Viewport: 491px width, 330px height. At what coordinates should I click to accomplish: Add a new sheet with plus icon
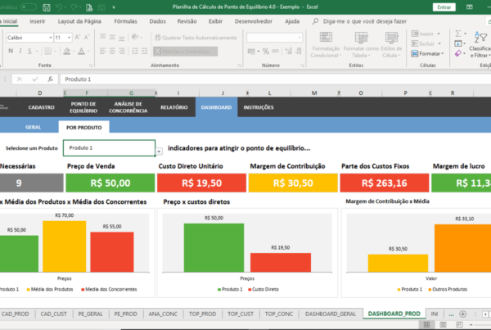(x=462, y=314)
